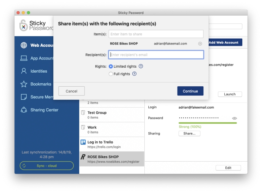Click Continue to share item
This screenshot has height=193, width=262.
click(x=190, y=91)
